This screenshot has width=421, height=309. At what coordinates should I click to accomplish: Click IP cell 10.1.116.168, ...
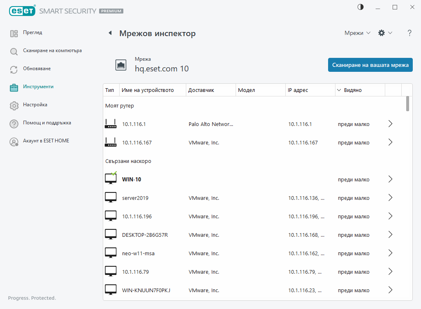(x=306, y=235)
